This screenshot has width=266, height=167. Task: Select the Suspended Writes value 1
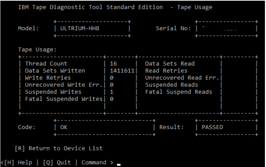[112, 92]
